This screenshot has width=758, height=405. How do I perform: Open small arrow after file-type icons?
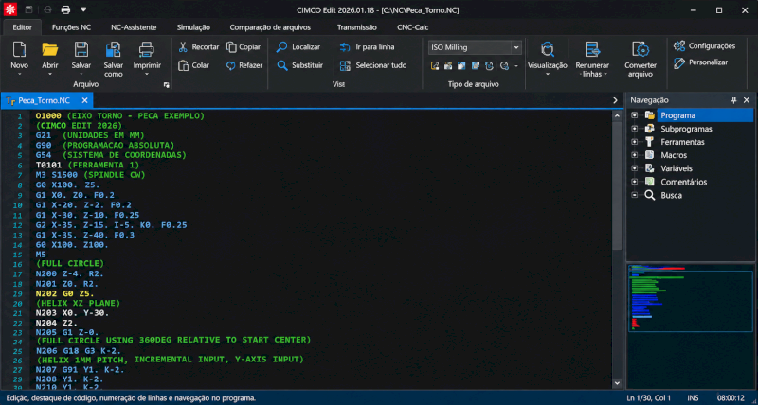[x=516, y=66]
